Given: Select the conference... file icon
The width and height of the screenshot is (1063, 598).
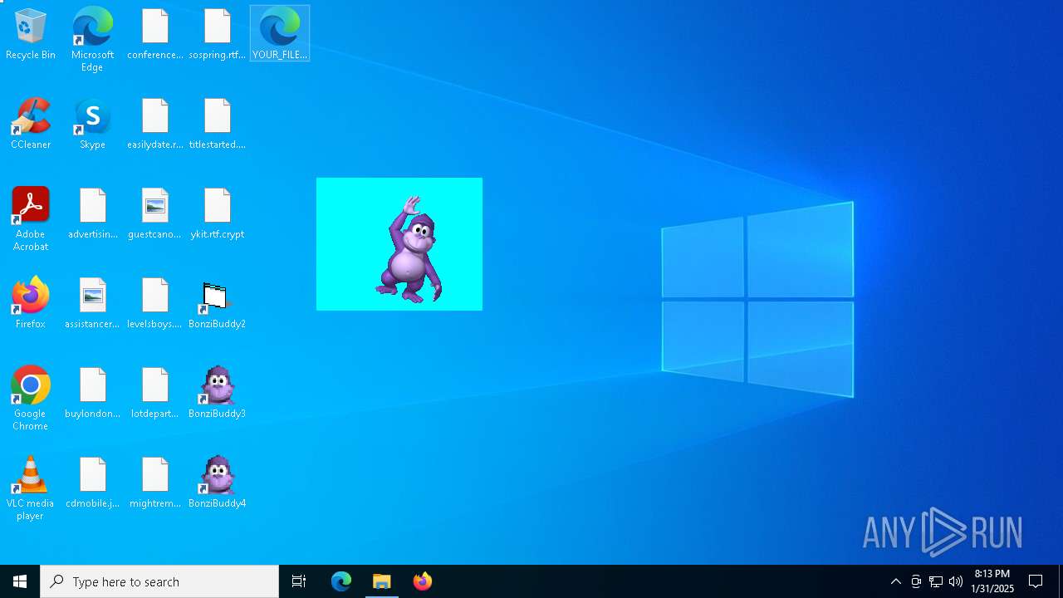Looking at the screenshot, I should (x=155, y=34).
